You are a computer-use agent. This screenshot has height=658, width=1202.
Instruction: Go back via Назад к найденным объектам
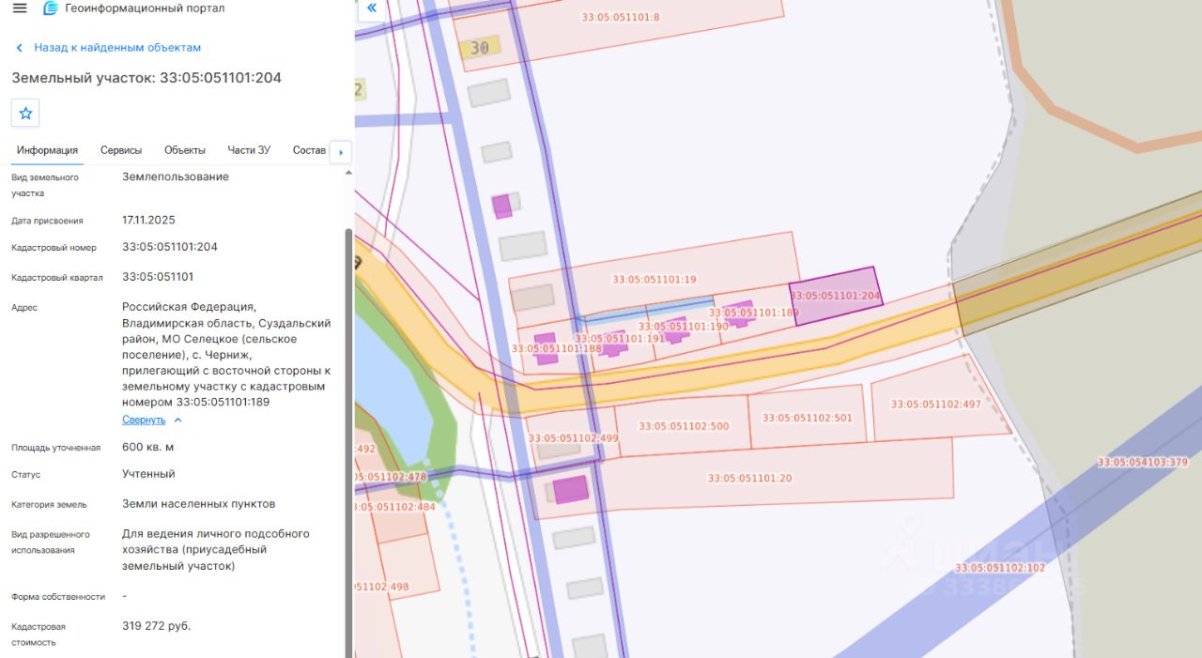coord(117,48)
